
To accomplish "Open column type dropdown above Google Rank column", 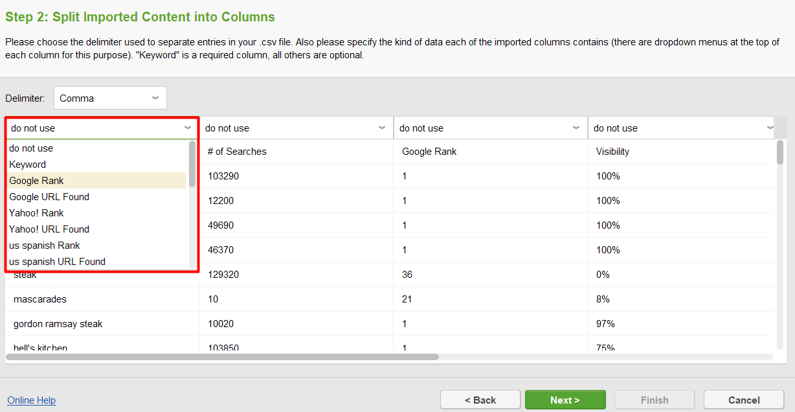I will click(490, 128).
